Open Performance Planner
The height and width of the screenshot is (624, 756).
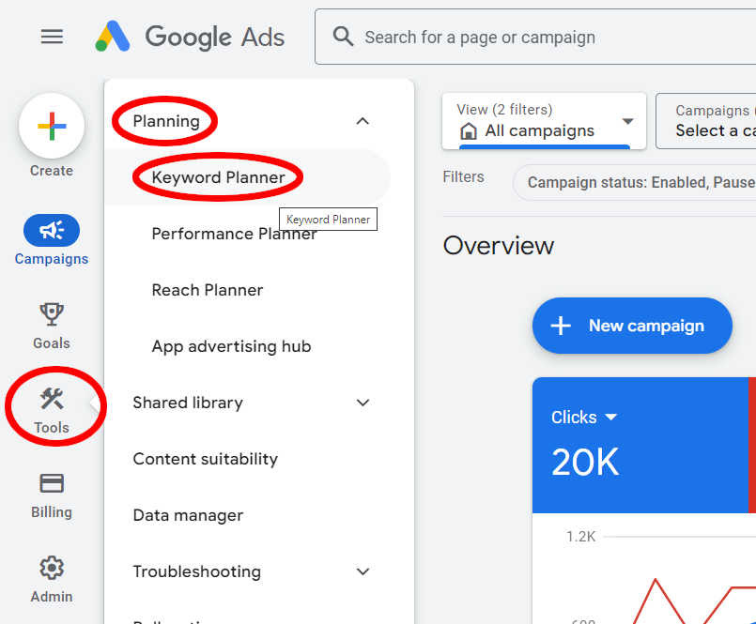click(x=234, y=234)
